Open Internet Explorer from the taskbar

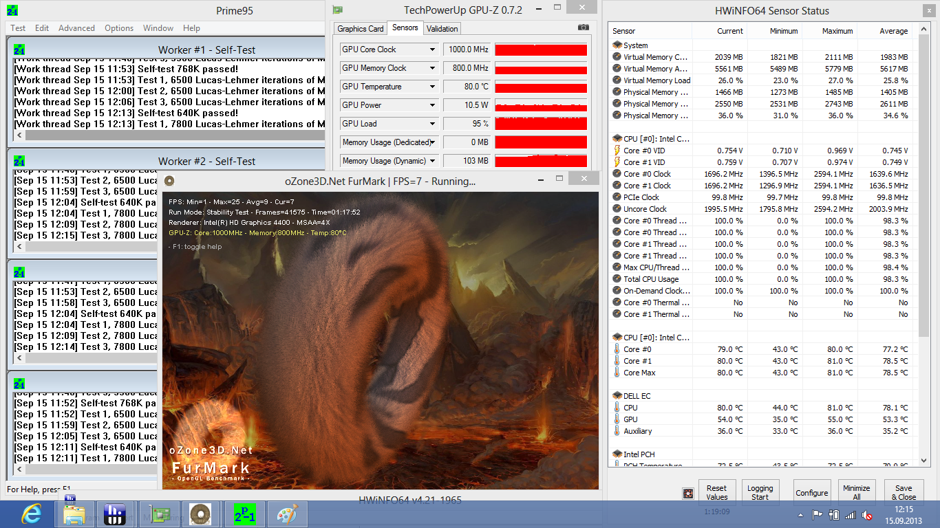coord(30,514)
